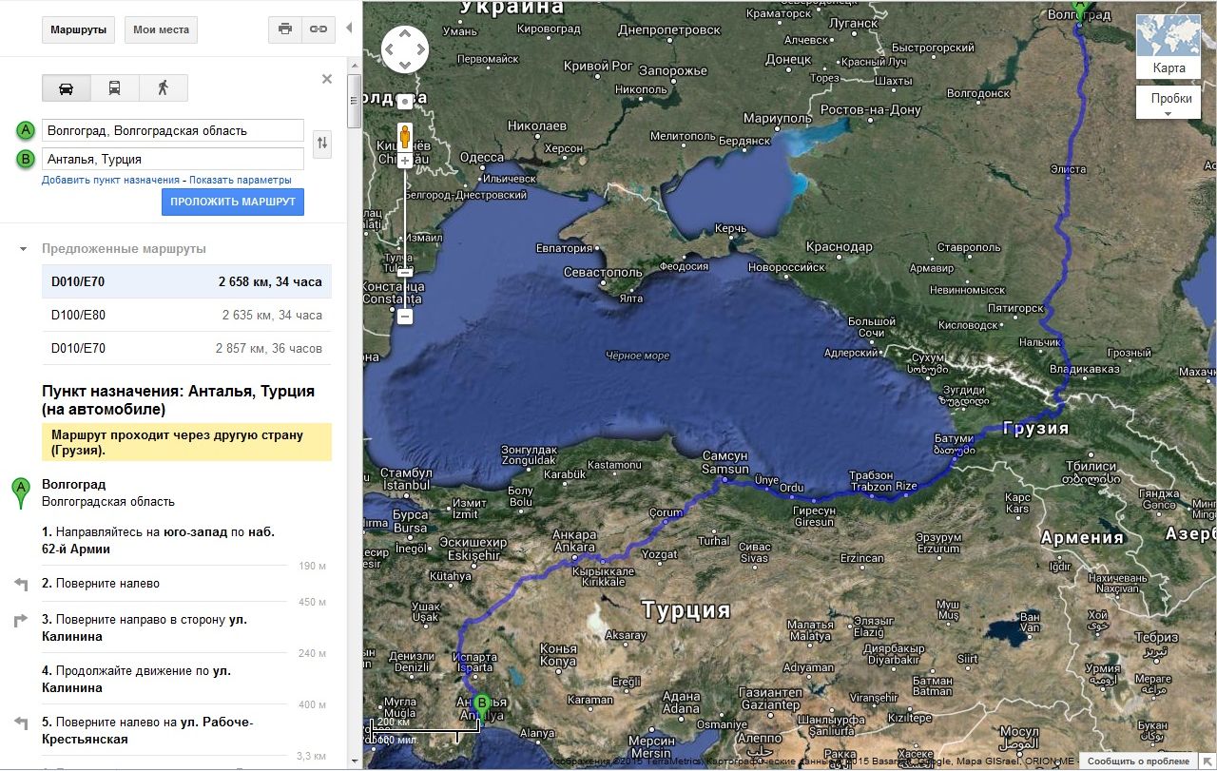Open the Мои места tab

[161, 29]
